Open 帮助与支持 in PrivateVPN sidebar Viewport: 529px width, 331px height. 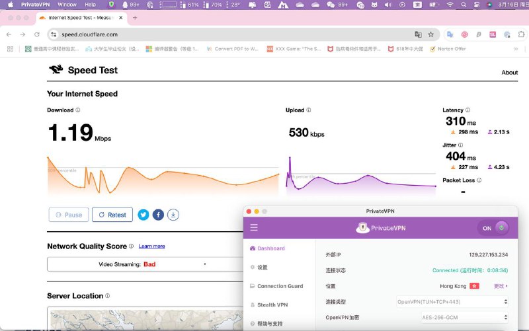point(266,324)
